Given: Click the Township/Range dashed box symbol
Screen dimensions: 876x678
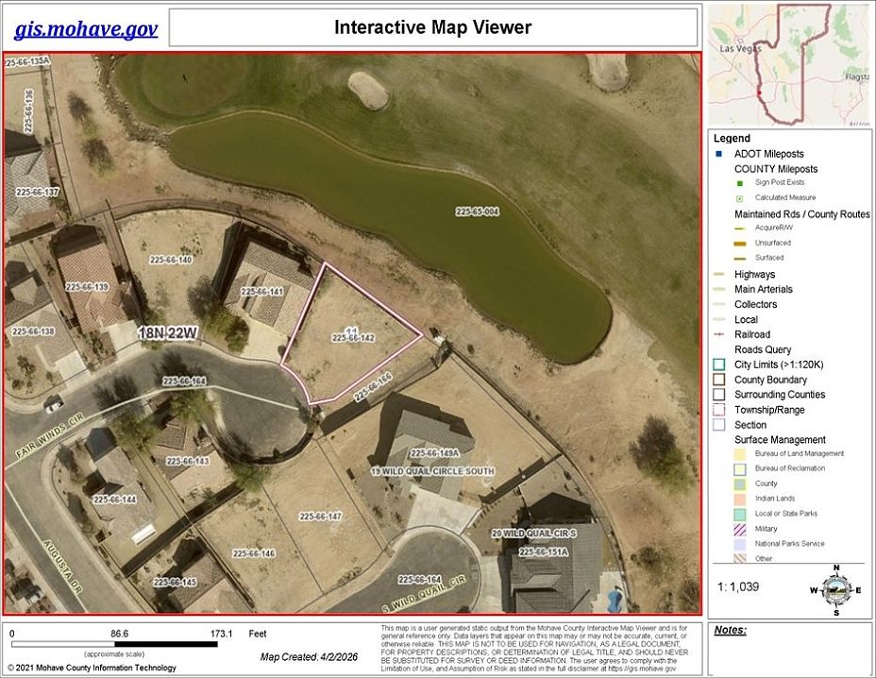Looking at the screenshot, I should (719, 410).
